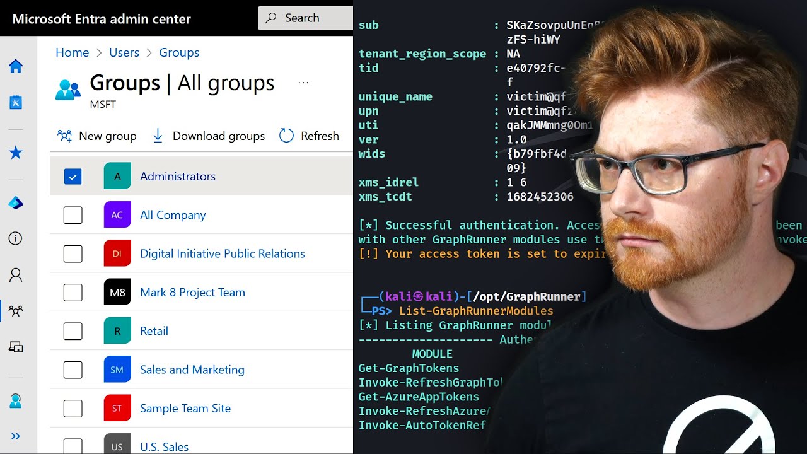The image size is (807, 454).
Task: Click Get-GraphTokens in terminal module list
Action: 409,368
